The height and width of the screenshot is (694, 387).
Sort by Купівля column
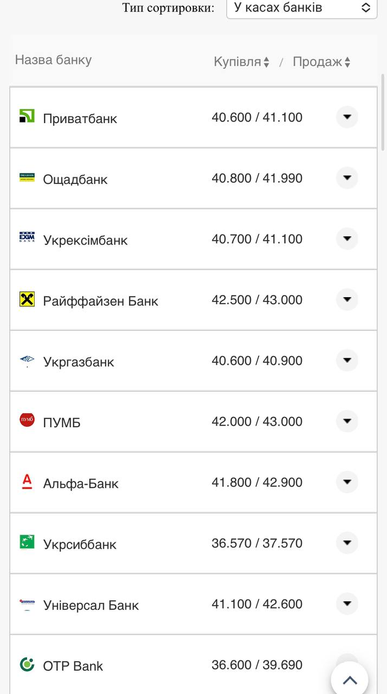(x=242, y=62)
